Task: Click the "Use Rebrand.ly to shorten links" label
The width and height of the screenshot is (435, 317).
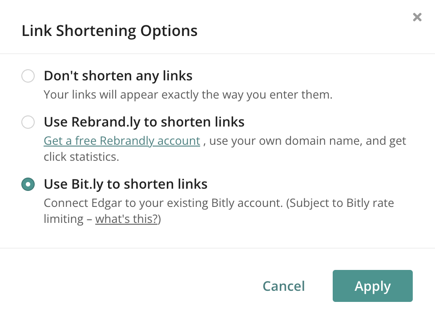Action: [x=144, y=122]
